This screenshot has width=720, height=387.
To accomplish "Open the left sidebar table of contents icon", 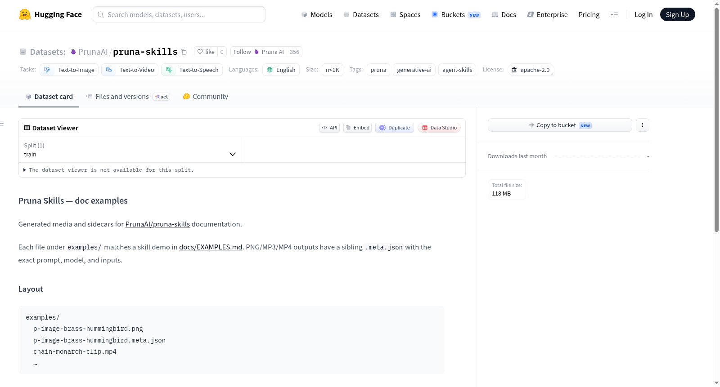I will 2,124.
